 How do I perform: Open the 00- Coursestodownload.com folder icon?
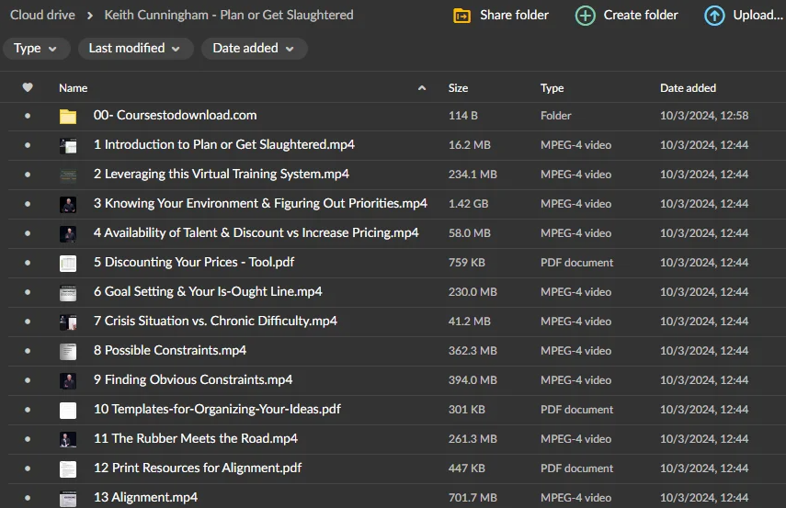68,116
